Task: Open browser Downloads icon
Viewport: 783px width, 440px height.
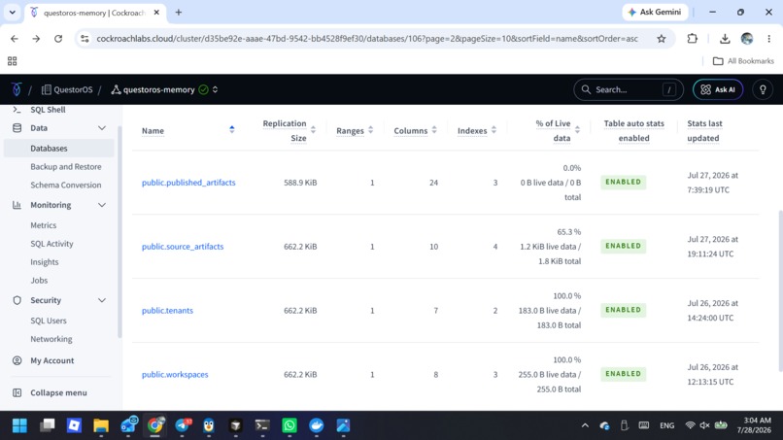Action: [725, 39]
